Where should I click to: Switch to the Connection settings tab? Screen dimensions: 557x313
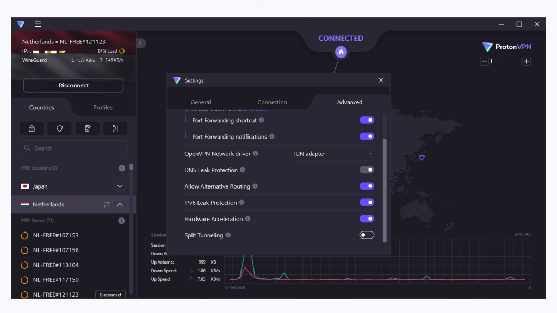[272, 102]
